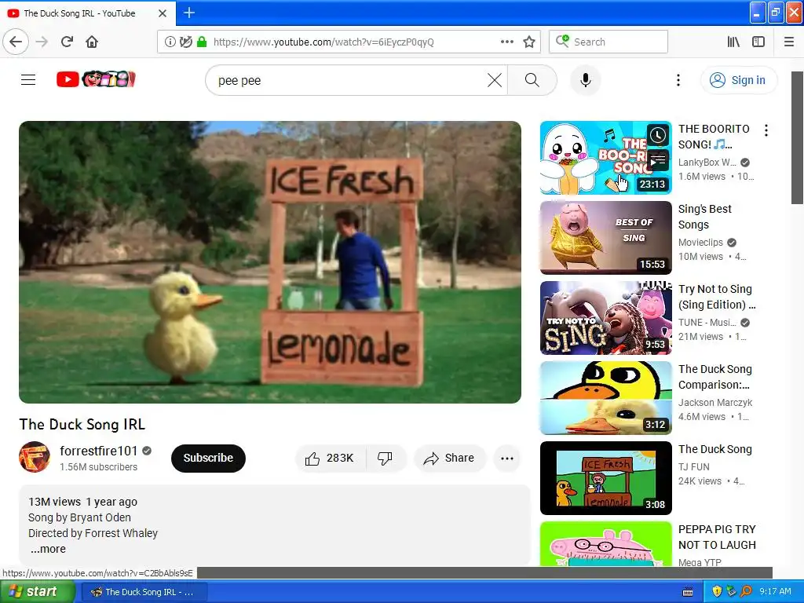Screen dimensions: 804x603
Task: Click the Sign in button
Action: pos(738,80)
